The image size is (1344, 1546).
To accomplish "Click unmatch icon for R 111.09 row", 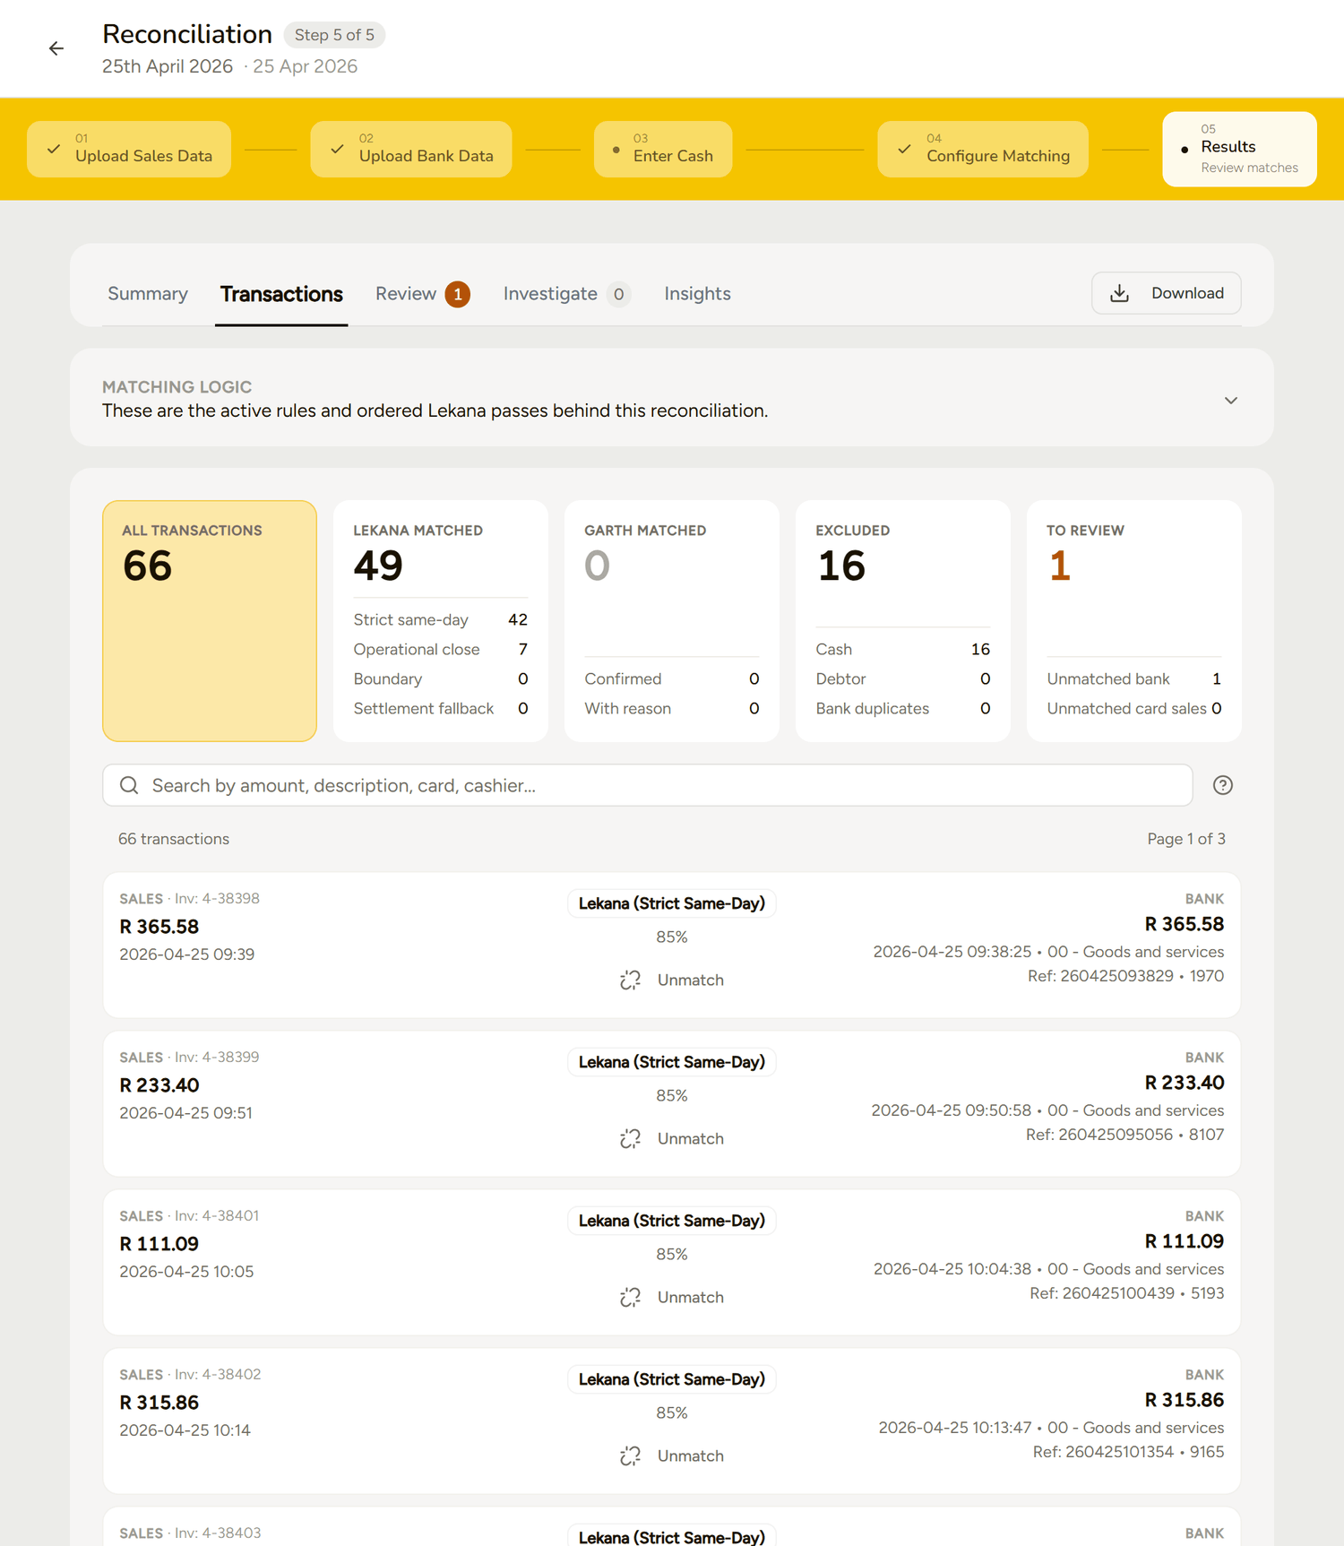I will (x=630, y=1297).
